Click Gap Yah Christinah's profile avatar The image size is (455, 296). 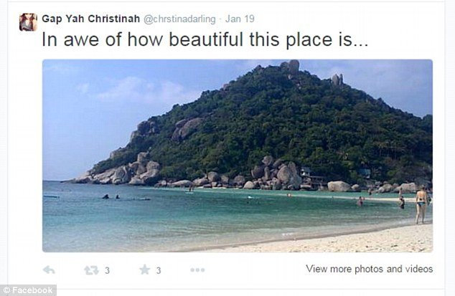coord(28,22)
